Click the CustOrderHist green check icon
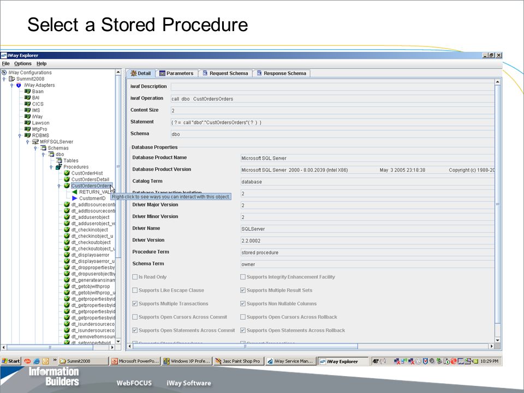This screenshot has width=524, height=393. pos(67,173)
